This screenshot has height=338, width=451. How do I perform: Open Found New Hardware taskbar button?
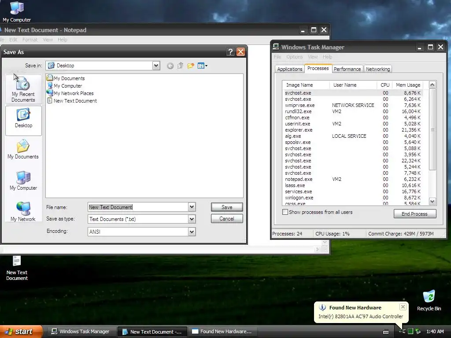[x=222, y=331]
